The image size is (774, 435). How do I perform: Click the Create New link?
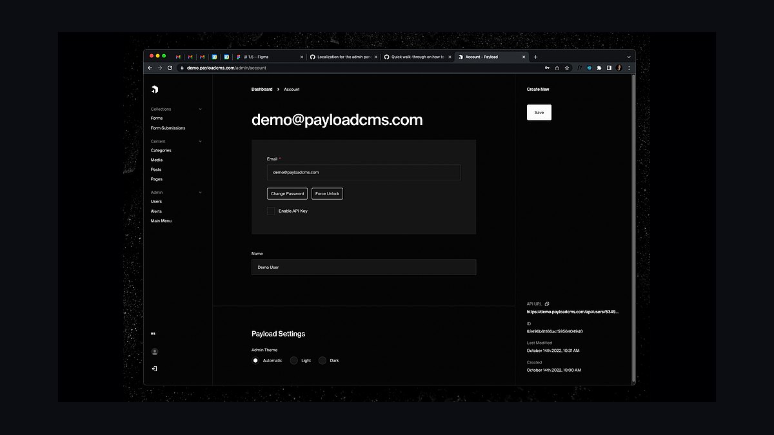click(538, 89)
